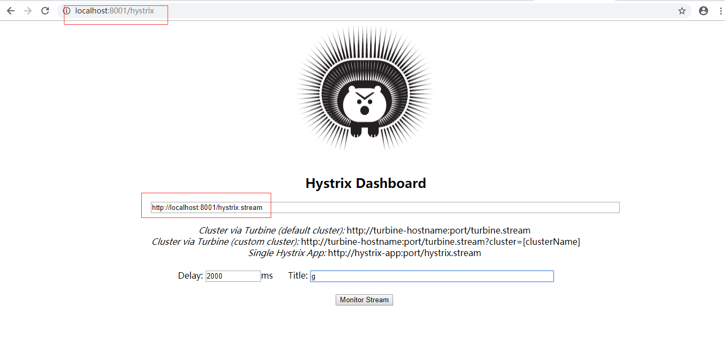Open the Chrome three-dot menu
This screenshot has height=357, width=725.
(721, 11)
